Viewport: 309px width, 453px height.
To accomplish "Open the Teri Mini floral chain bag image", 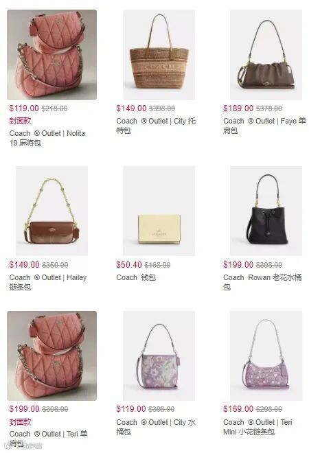I will pyautogui.click(x=266, y=356).
